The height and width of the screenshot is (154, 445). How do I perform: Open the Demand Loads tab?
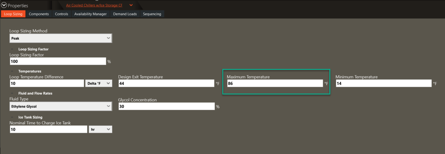tap(125, 14)
